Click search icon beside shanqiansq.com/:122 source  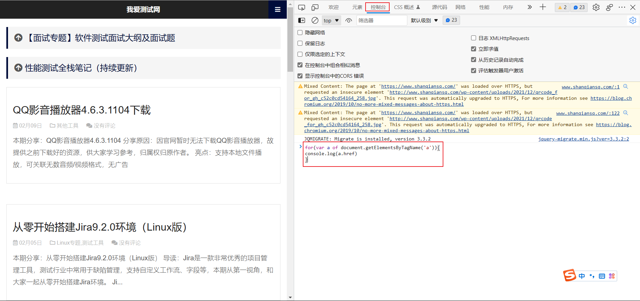click(x=626, y=113)
